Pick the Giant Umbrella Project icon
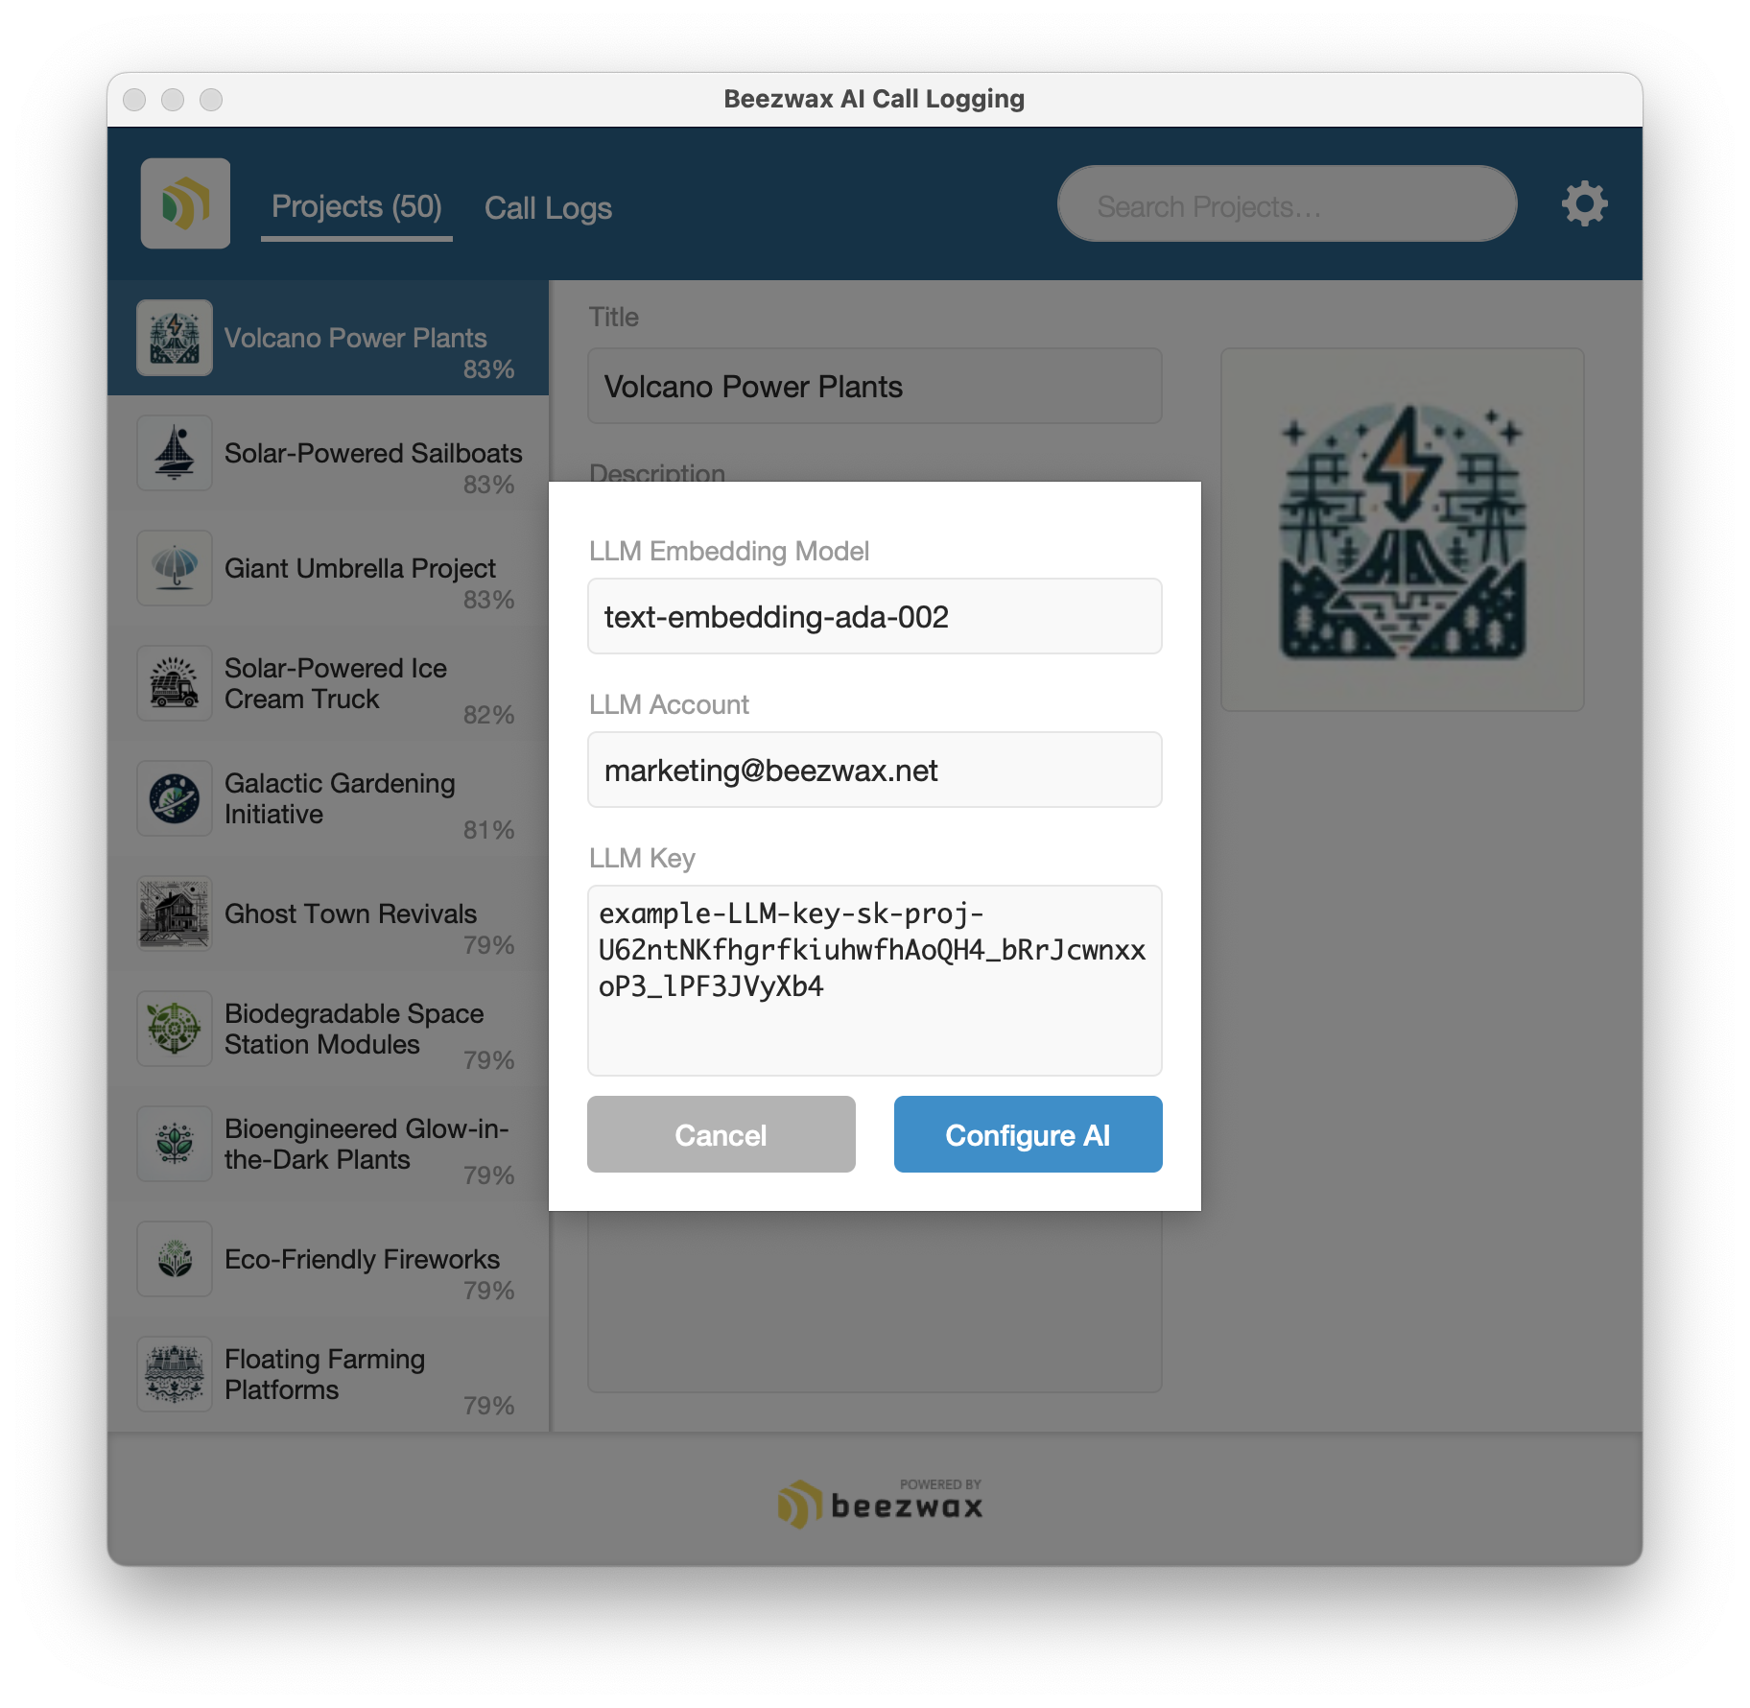Viewport: 1750px width, 1708px height. 175,568
